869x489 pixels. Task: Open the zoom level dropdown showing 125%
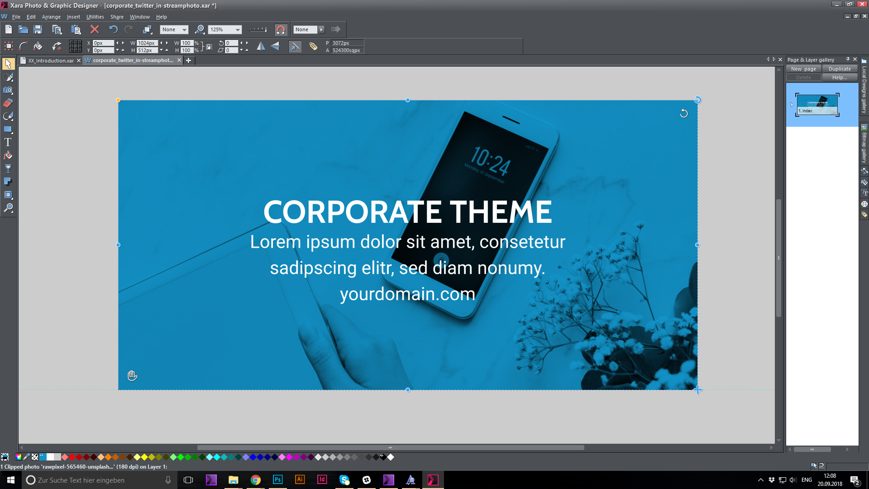(238, 29)
